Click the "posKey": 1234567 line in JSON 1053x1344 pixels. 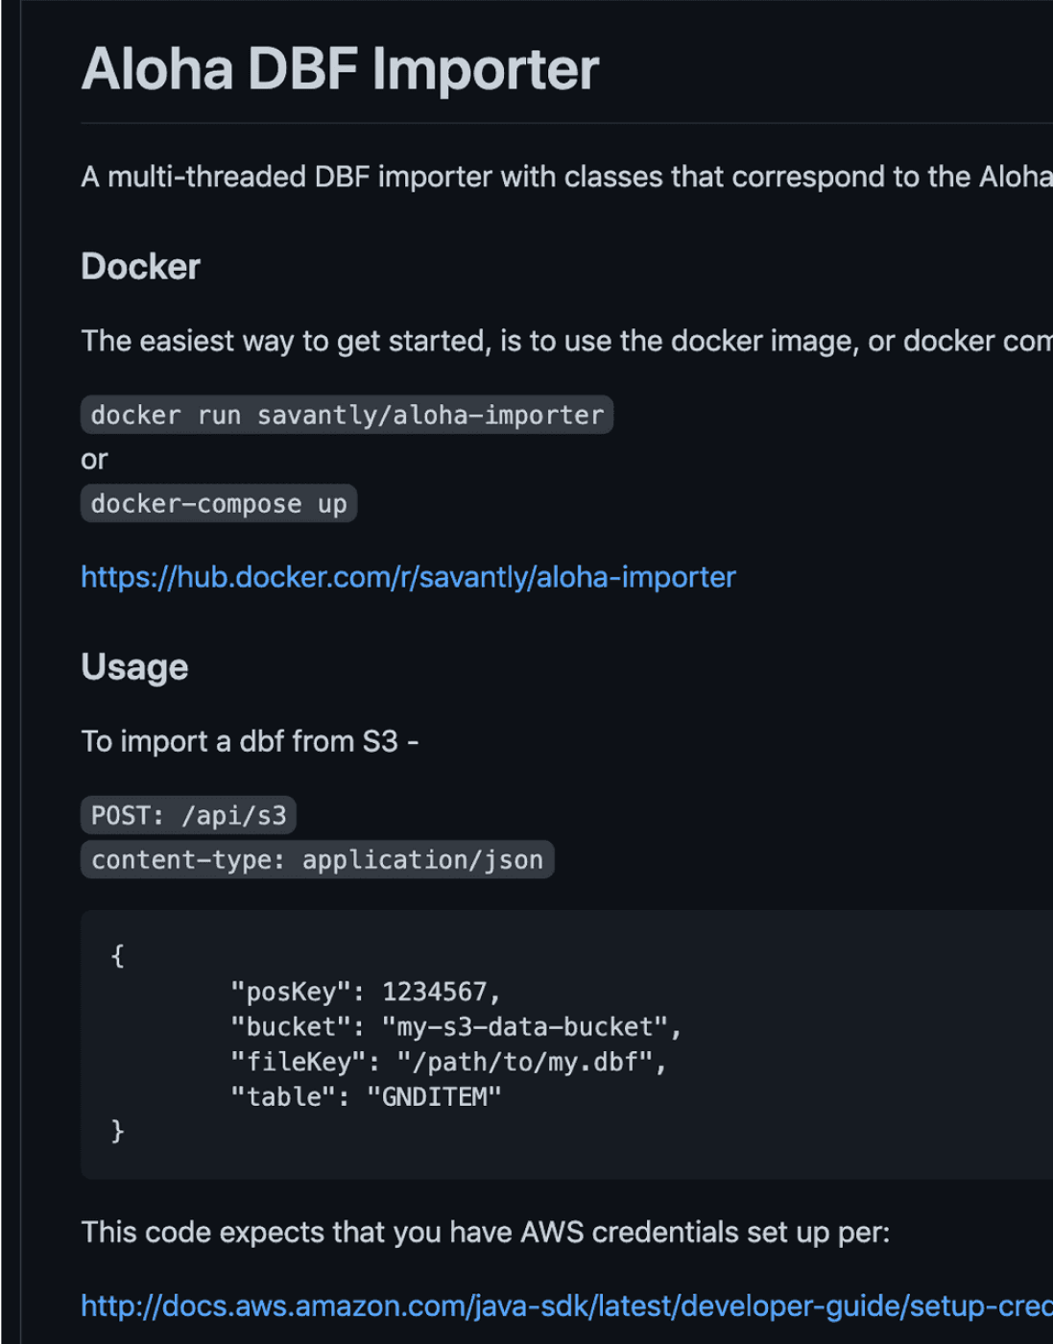click(365, 992)
